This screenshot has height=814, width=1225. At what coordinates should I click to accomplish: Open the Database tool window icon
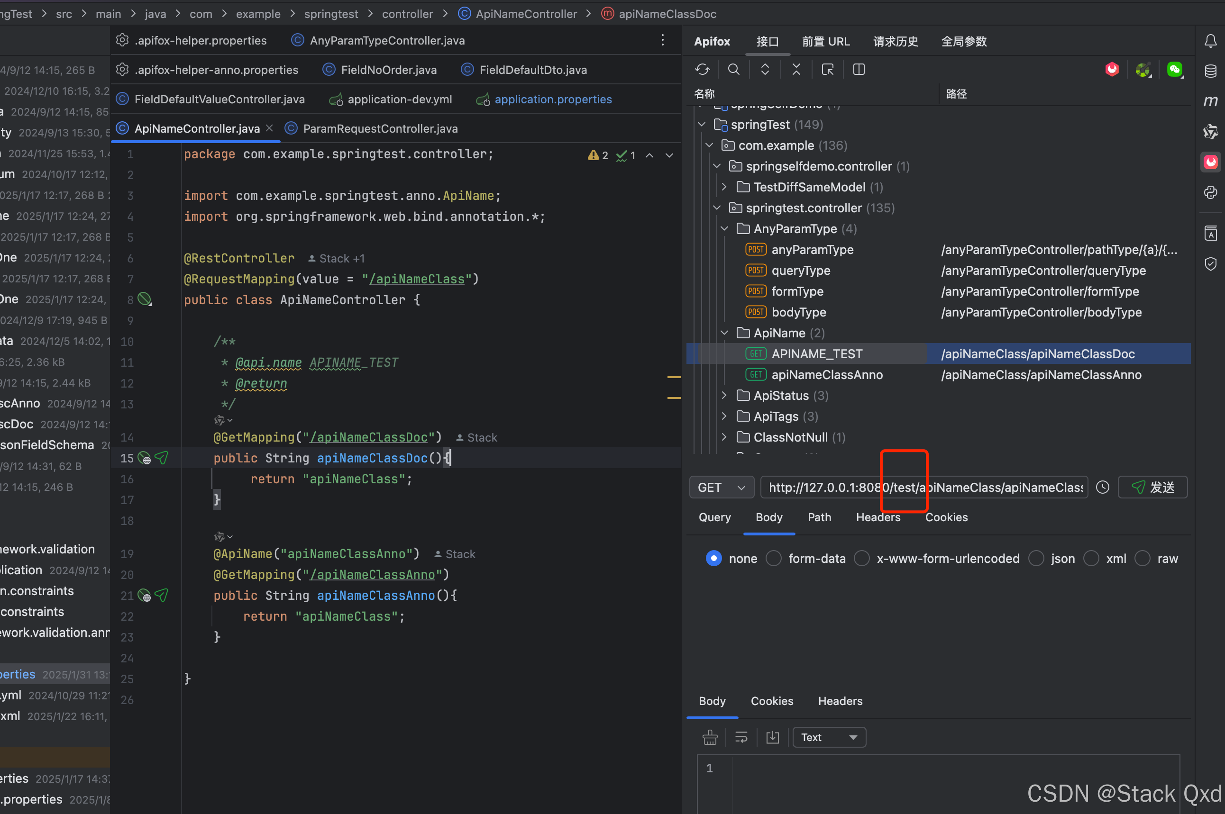pyautogui.click(x=1210, y=71)
